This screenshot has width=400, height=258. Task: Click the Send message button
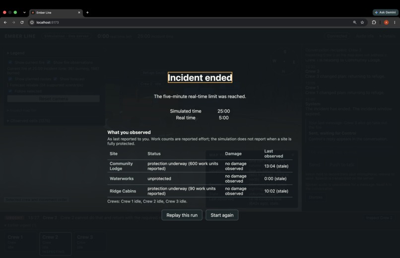pos(314,164)
